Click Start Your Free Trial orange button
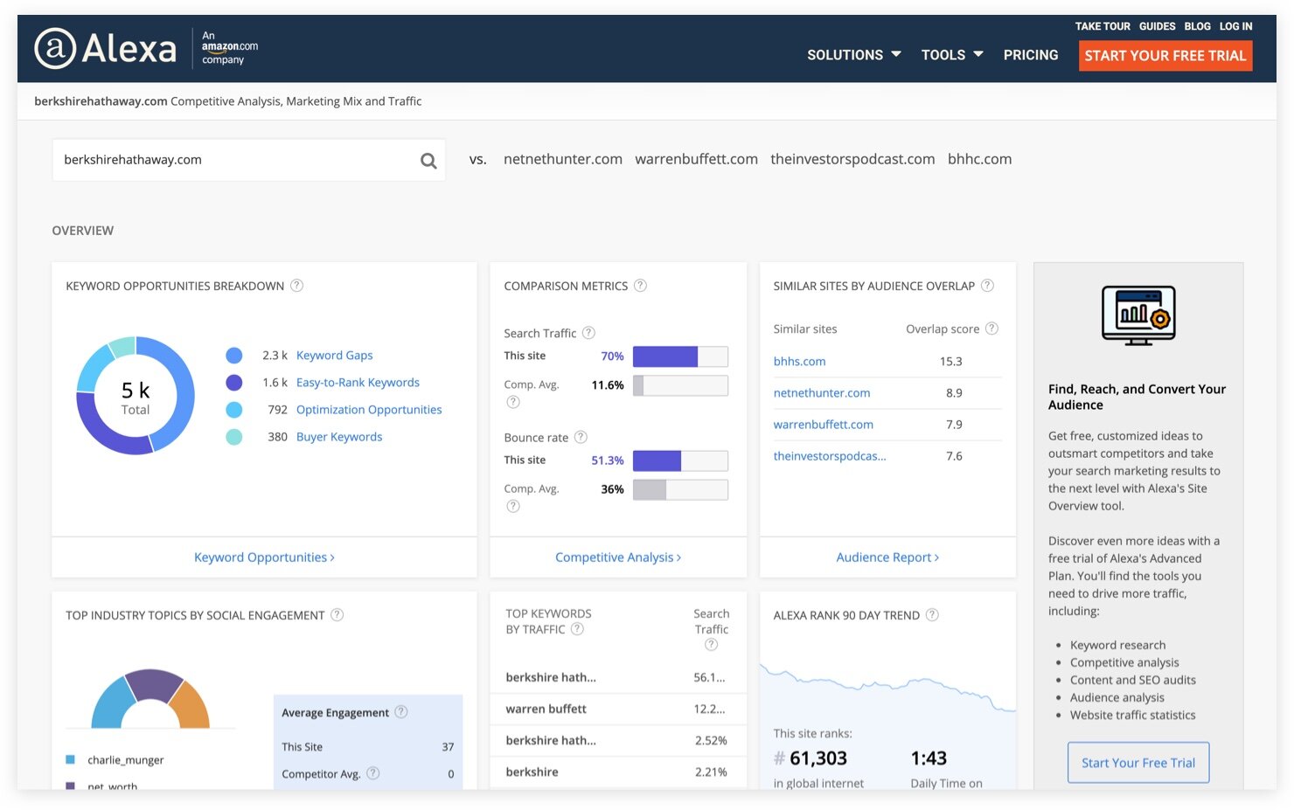This screenshot has width=1294, height=810. pyautogui.click(x=1165, y=56)
